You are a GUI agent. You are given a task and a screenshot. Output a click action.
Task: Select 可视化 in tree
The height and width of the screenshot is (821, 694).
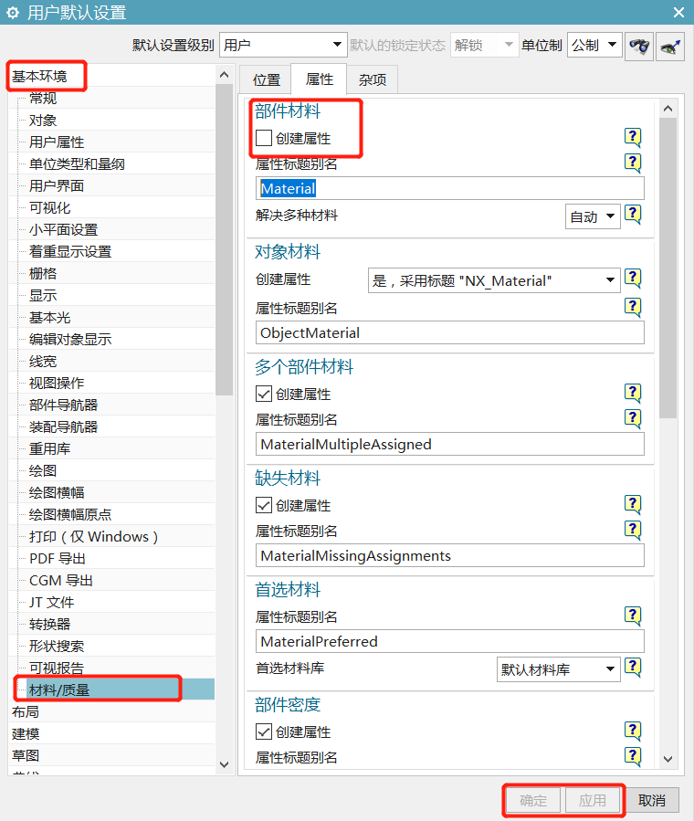click(x=49, y=208)
